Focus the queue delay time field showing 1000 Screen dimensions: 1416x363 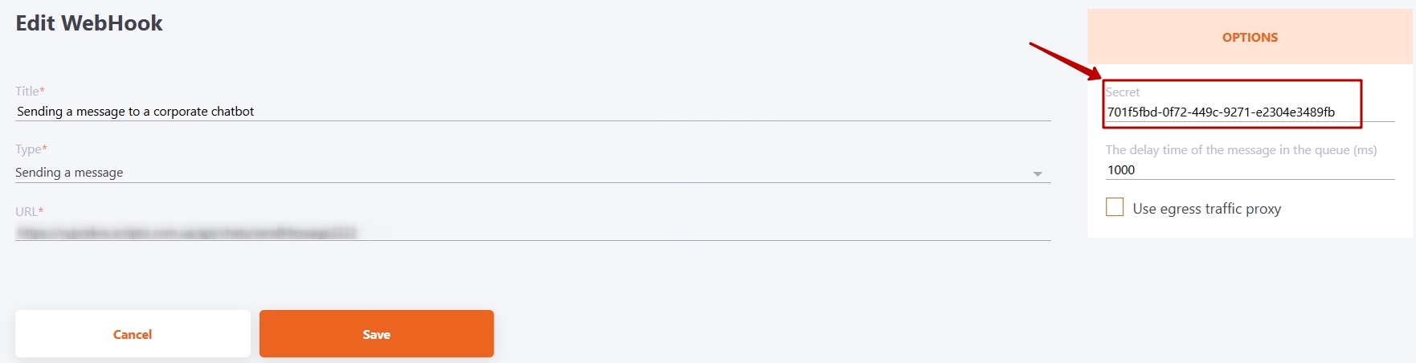click(1250, 170)
